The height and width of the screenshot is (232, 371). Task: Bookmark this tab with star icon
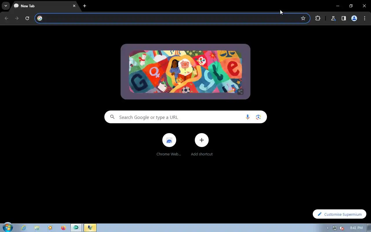[303, 18]
